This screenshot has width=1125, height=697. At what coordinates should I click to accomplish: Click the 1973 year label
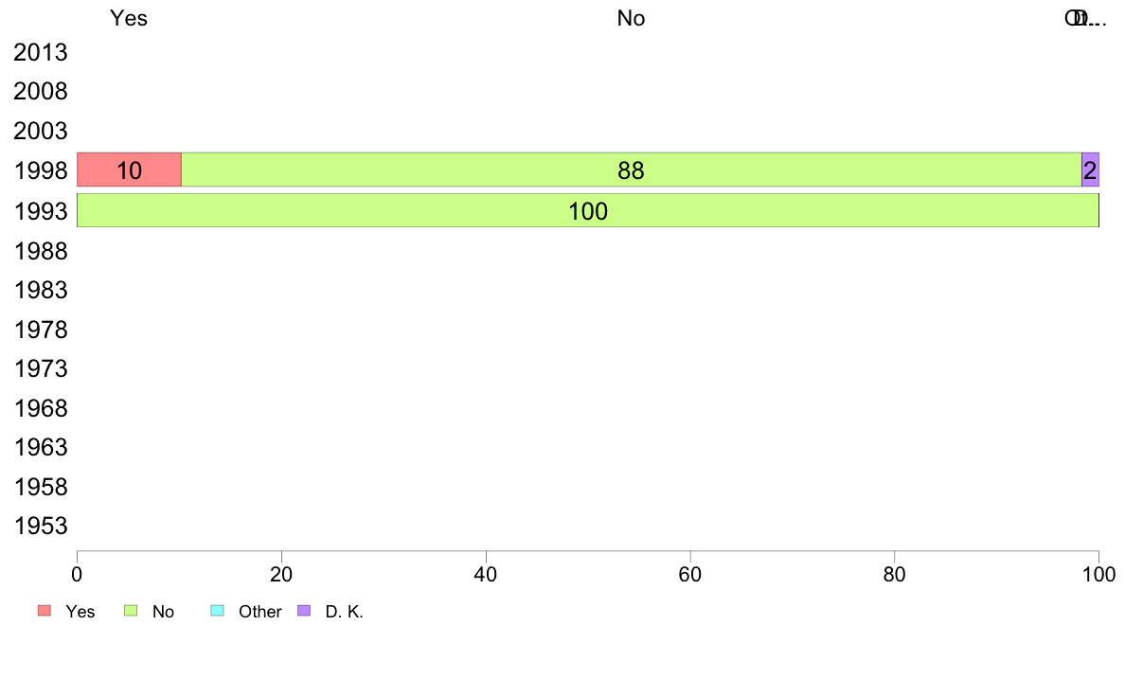point(41,369)
